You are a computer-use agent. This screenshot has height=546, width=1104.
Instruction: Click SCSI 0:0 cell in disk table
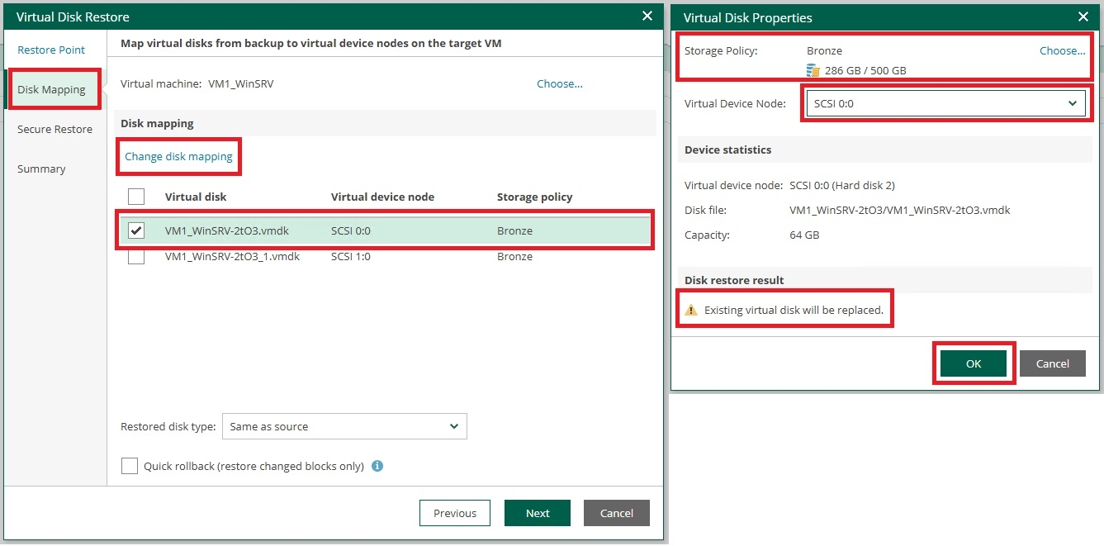coord(351,230)
